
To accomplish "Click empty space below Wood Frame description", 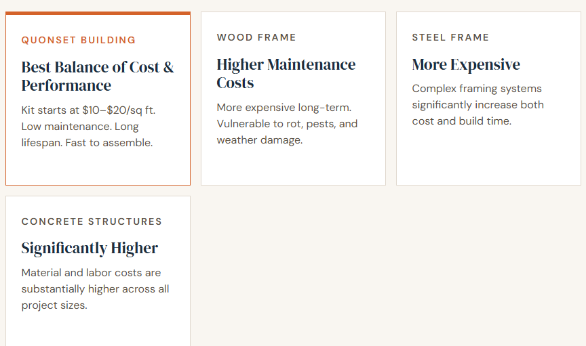I will point(293,166).
